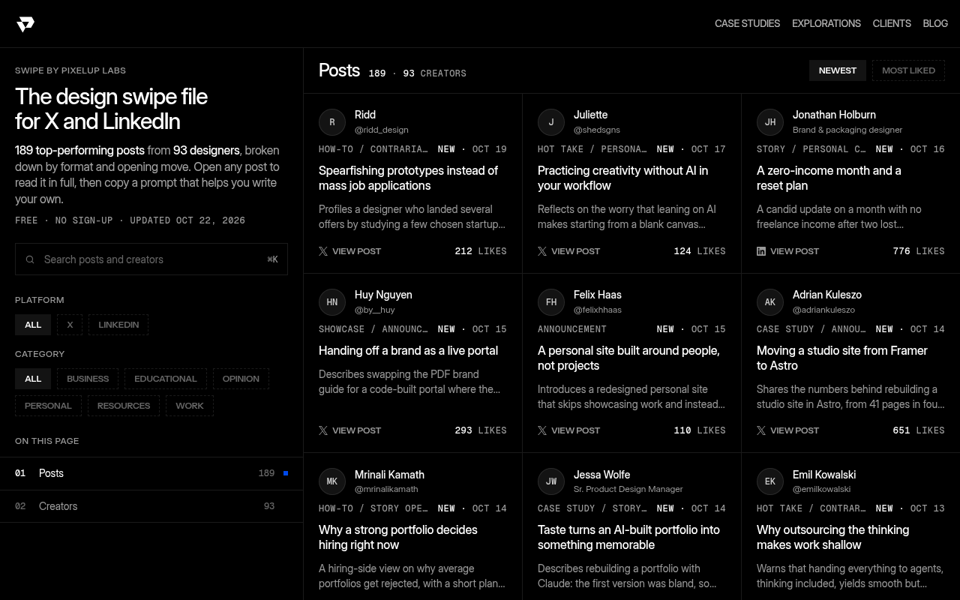960x600 pixels.
Task: Open Blog in top navigation
Action: click(x=935, y=24)
